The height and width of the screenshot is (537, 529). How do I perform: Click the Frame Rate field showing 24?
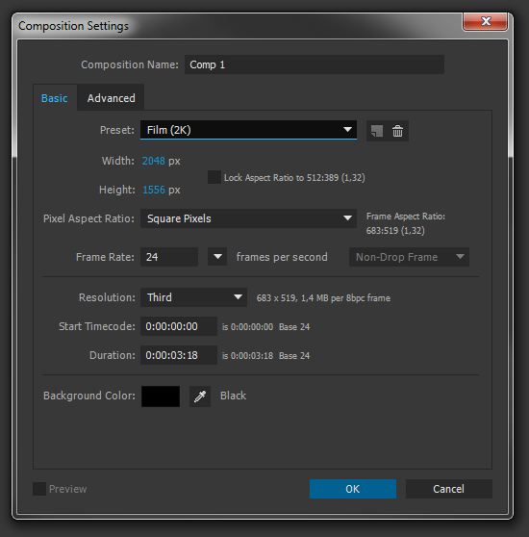click(169, 257)
